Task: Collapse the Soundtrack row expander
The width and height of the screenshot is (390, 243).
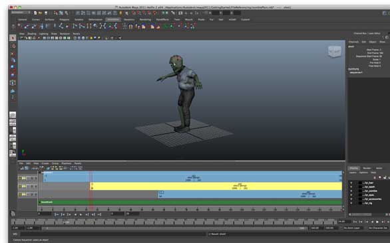Action: 39,202
